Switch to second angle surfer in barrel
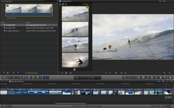Viewport: 174px width, 108px height. [x=75, y=29]
